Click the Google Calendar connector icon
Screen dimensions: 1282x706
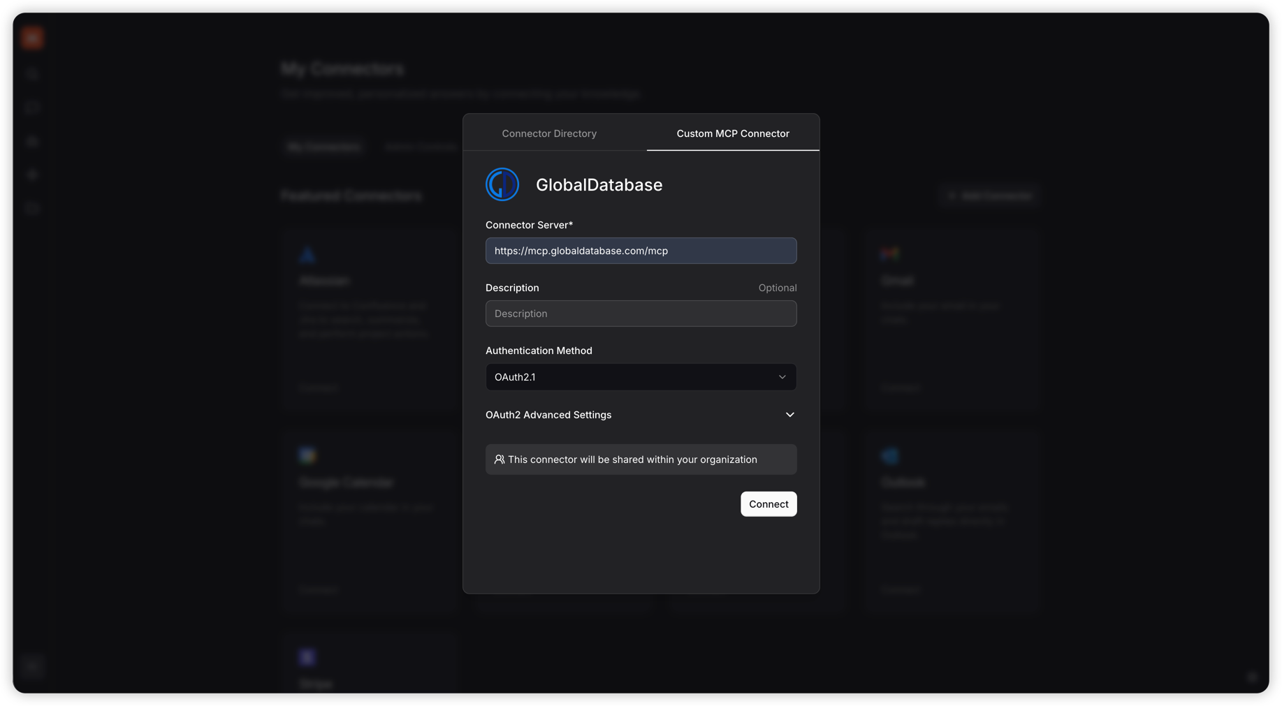(x=307, y=455)
